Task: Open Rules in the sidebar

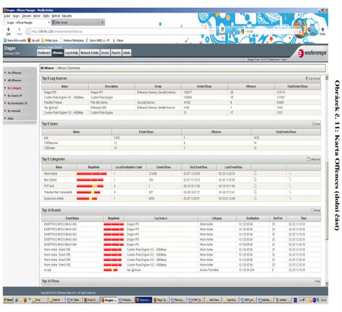Action: coord(10,119)
